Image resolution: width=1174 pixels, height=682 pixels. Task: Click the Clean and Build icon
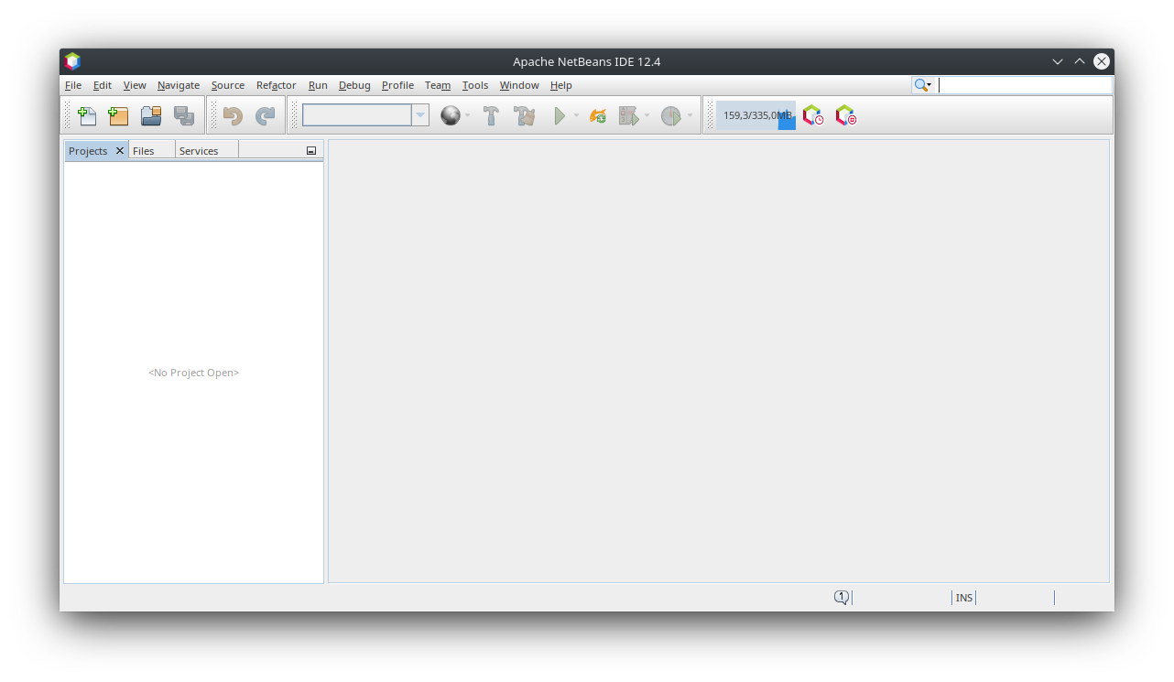[x=525, y=116]
